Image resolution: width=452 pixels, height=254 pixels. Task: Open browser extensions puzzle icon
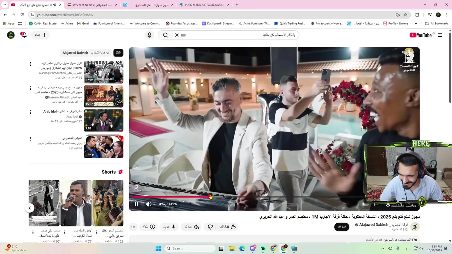pos(417,15)
